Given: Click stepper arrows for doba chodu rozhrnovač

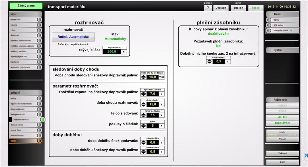Looking at the screenshot, I should (144, 105).
